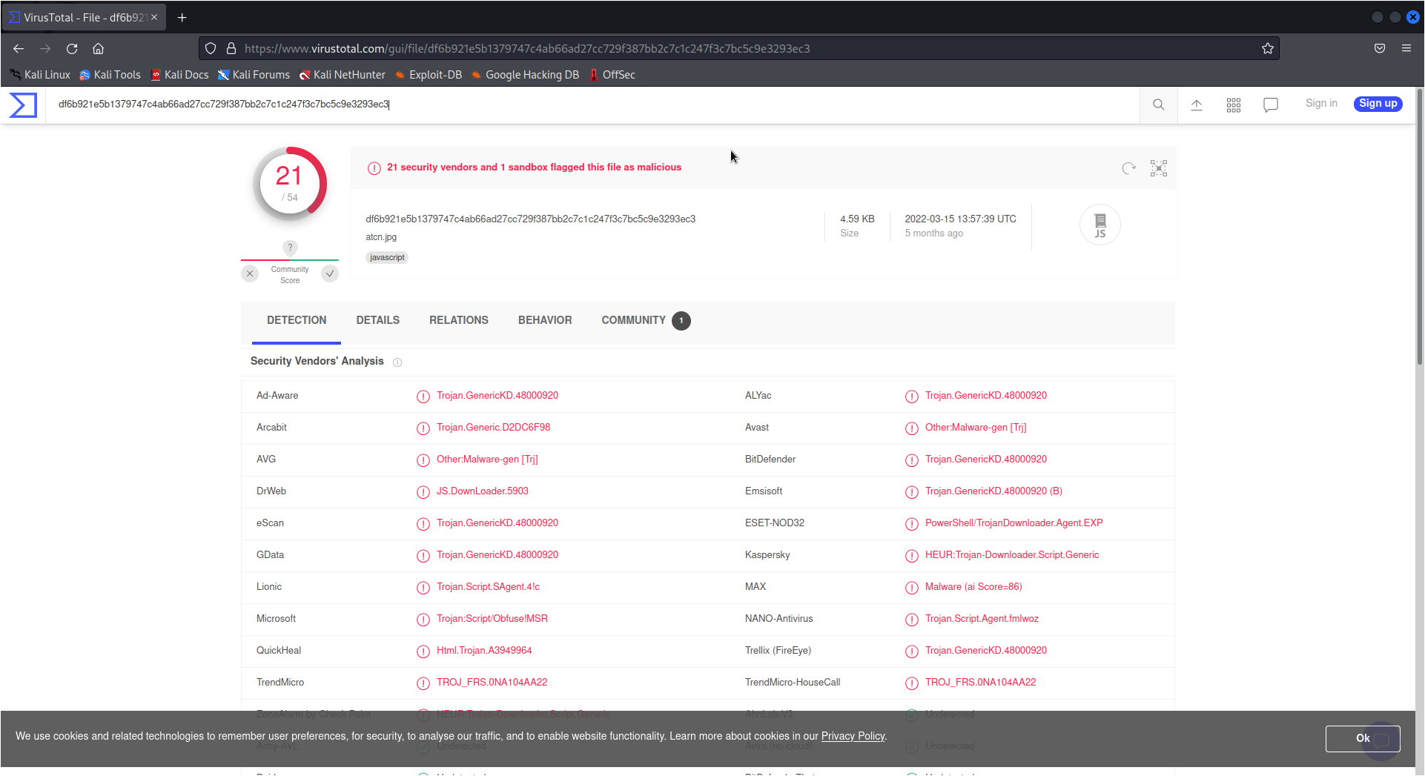Click the VirusTotal hash search field
This screenshot has width=1425, height=776.
593,105
